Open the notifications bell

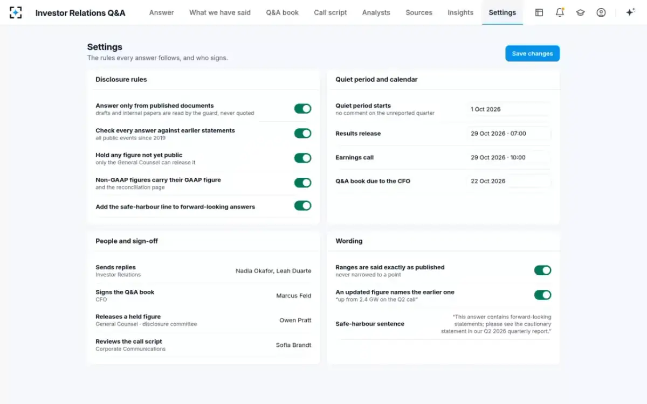[560, 12]
